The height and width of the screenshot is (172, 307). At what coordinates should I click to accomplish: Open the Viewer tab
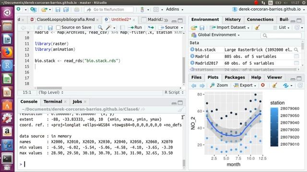(x=274, y=77)
